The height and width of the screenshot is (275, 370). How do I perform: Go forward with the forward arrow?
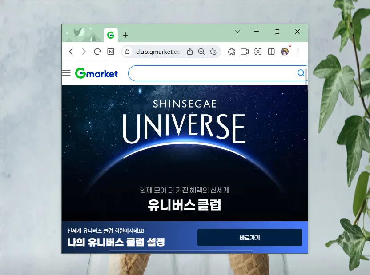coord(84,52)
